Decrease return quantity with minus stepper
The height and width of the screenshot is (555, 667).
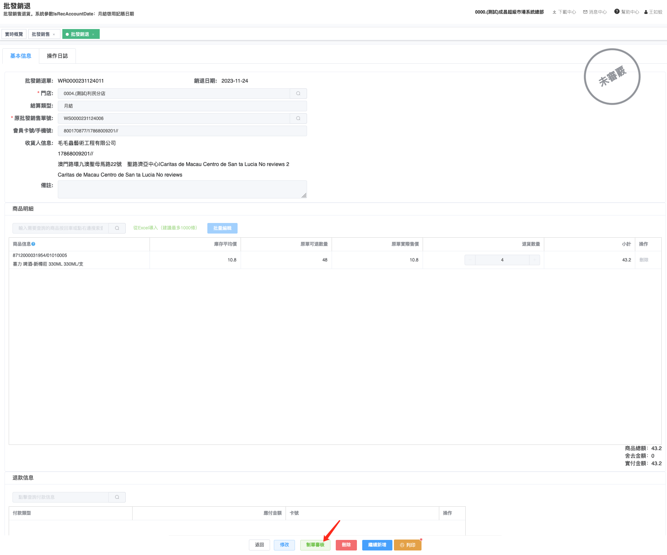coord(470,260)
